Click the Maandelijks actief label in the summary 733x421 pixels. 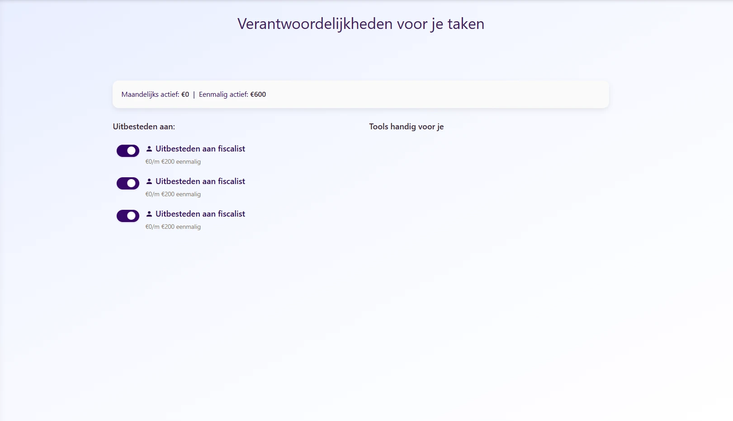coord(150,95)
